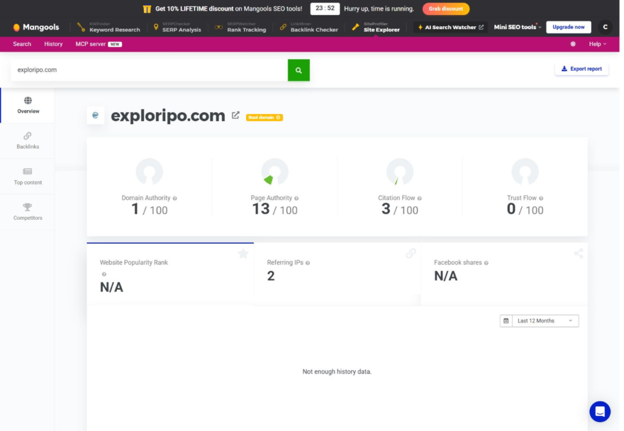Click Page Authority help icon
Viewport: 624px width, 431px height.
[297, 198]
